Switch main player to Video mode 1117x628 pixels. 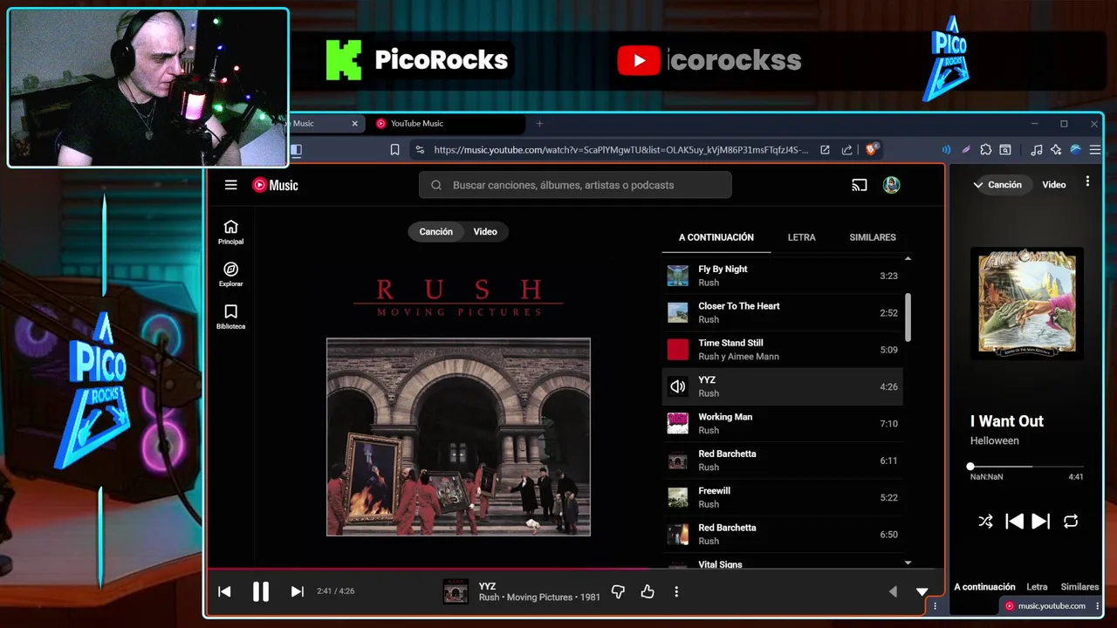485,231
